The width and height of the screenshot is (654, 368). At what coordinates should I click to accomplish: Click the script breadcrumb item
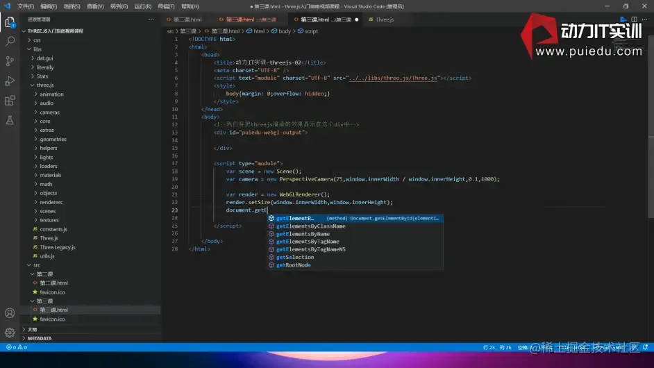tap(311, 31)
